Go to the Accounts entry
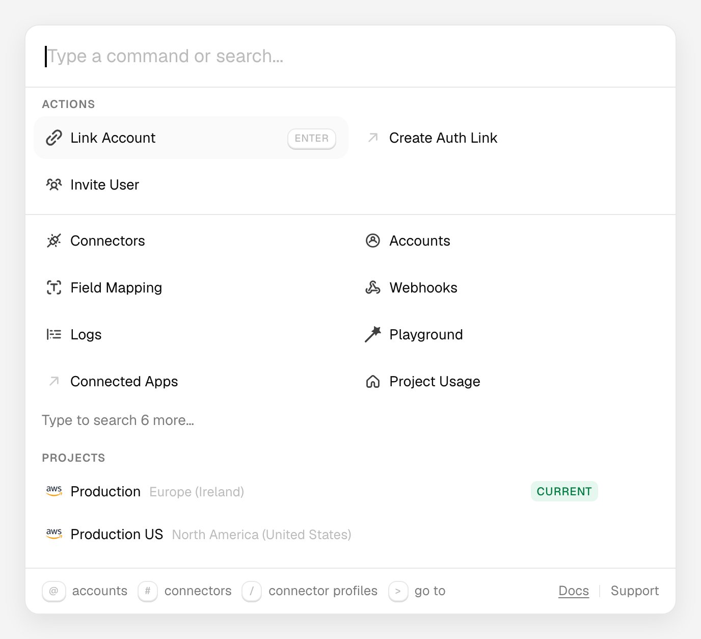701x639 pixels. click(x=510, y=241)
